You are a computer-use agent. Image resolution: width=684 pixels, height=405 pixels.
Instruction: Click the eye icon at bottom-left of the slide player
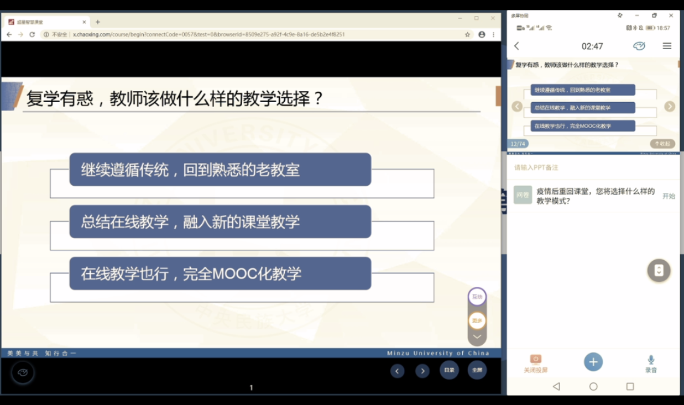[x=23, y=372]
